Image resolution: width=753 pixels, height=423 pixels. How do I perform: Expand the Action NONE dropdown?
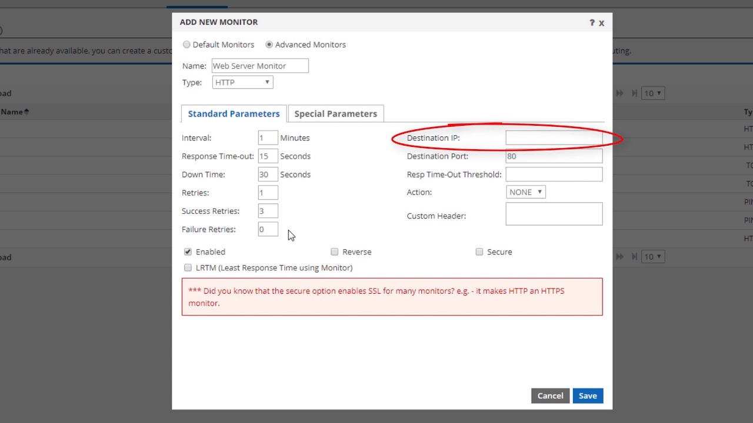tap(525, 192)
